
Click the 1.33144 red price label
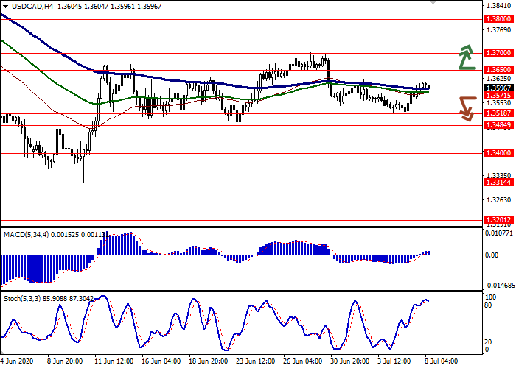tap(497, 183)
